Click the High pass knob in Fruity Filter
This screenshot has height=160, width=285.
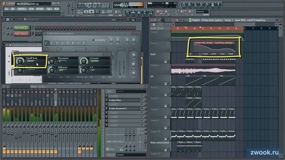(x=52, y=70)
